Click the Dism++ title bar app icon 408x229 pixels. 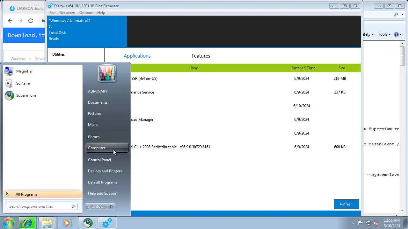(50, 6)
